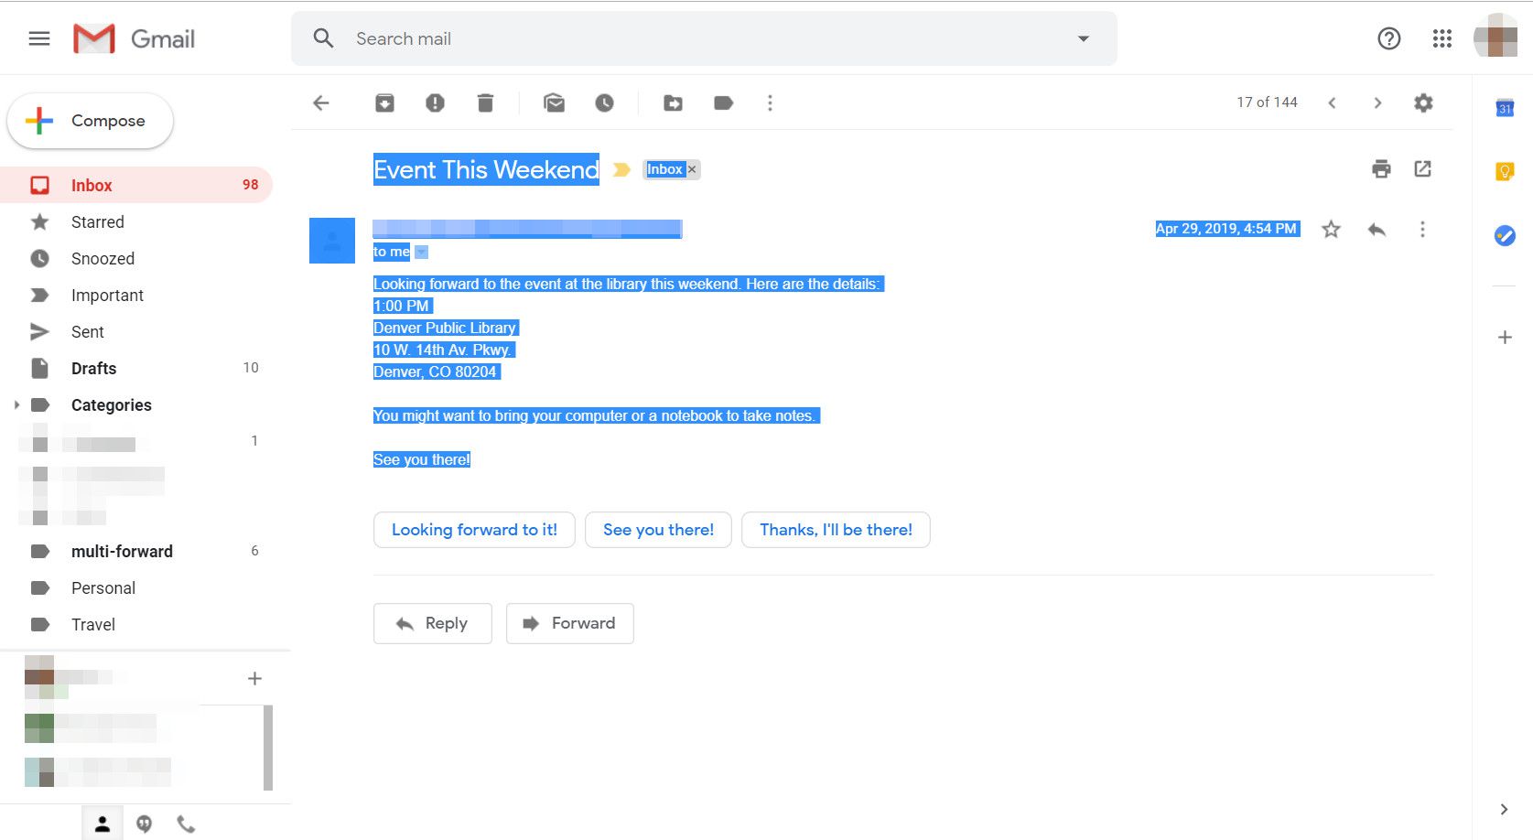Delete this email with trash icon
This screenshot has height=840, width=1533.
(486, 102)
